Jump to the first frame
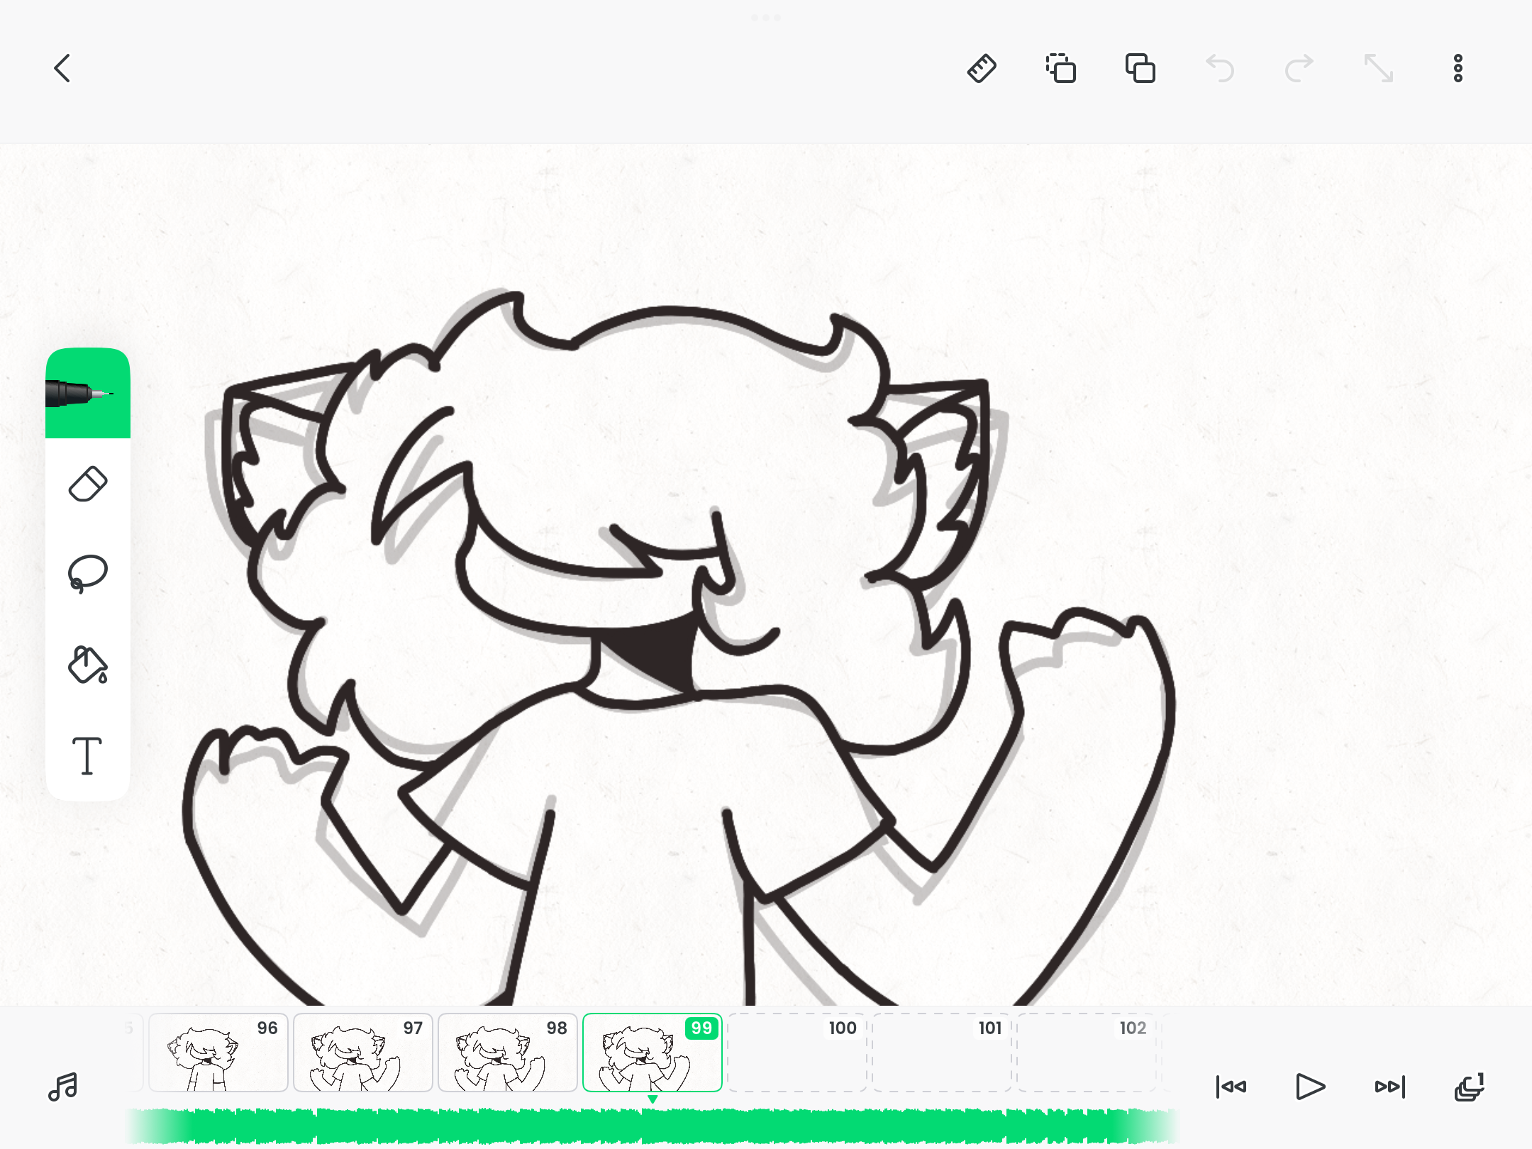Viewport: 1532px width, 1149px height. (x=1231, y=1087)
